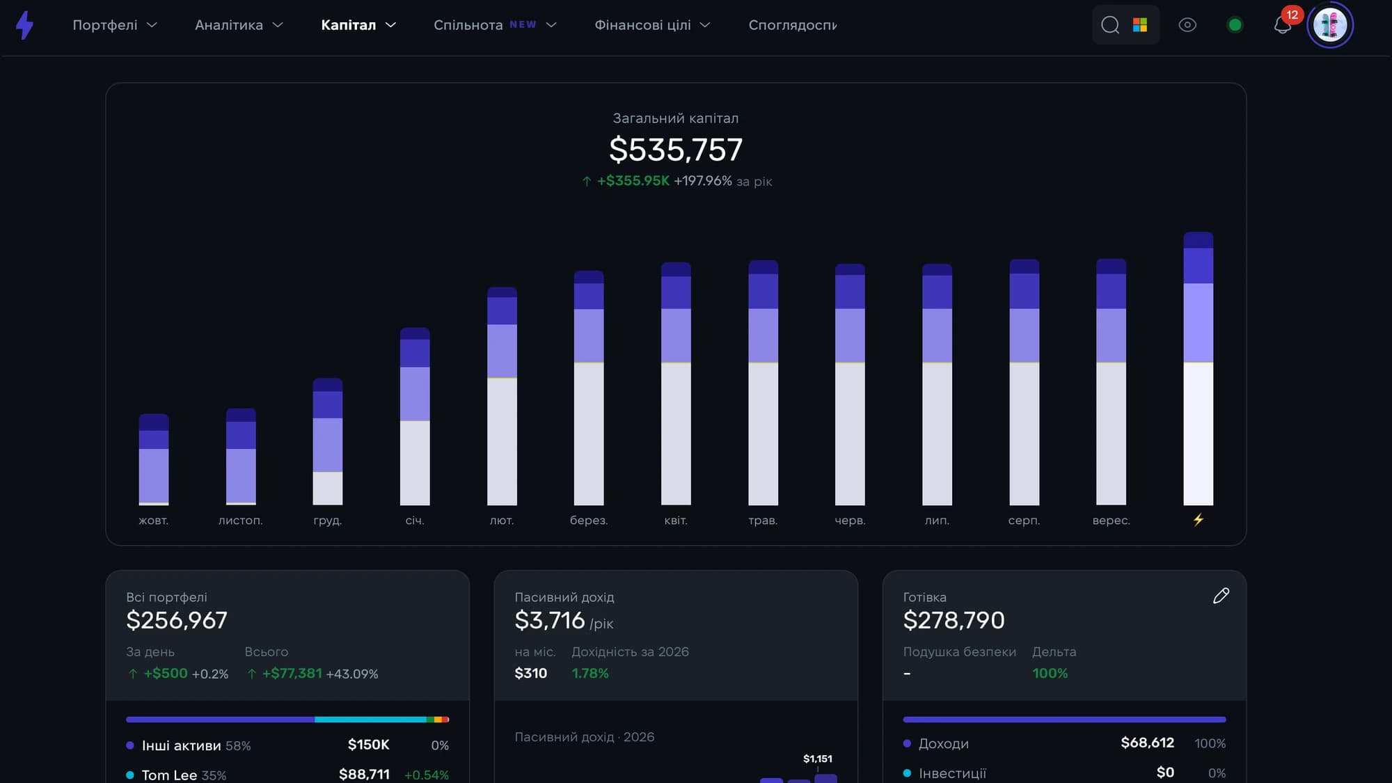
Task: Click the +$355.95K yearly gain text
Action: click(633, 181)
